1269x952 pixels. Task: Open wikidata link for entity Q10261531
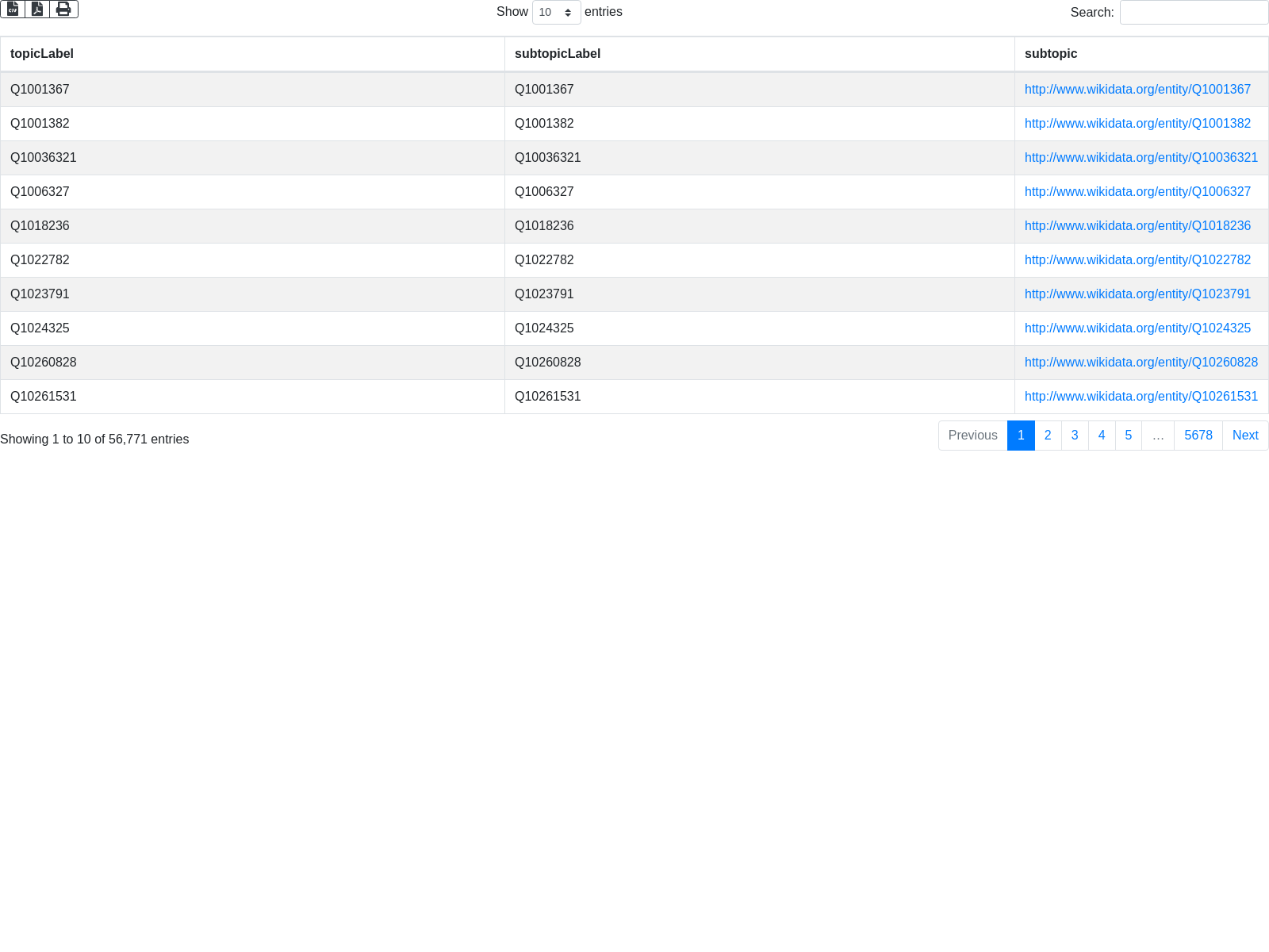click(1141, 397)
